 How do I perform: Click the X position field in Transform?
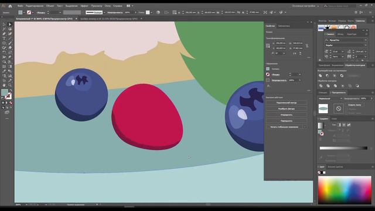pos(281,43)
